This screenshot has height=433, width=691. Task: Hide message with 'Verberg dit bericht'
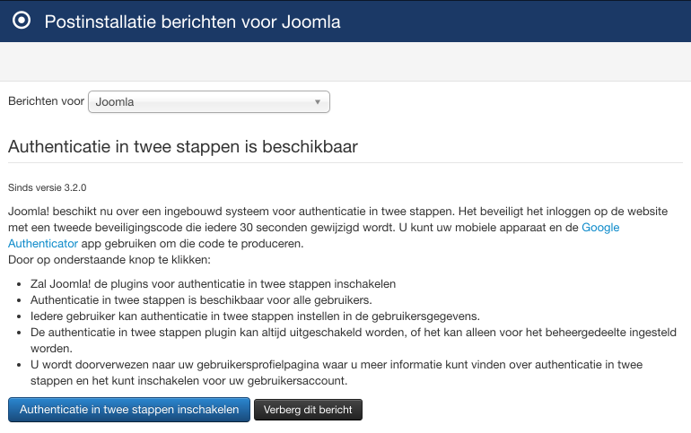tap(308, 410)
